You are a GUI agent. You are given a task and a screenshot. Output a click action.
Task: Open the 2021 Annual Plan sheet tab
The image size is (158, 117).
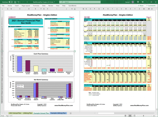click(15, 113)
